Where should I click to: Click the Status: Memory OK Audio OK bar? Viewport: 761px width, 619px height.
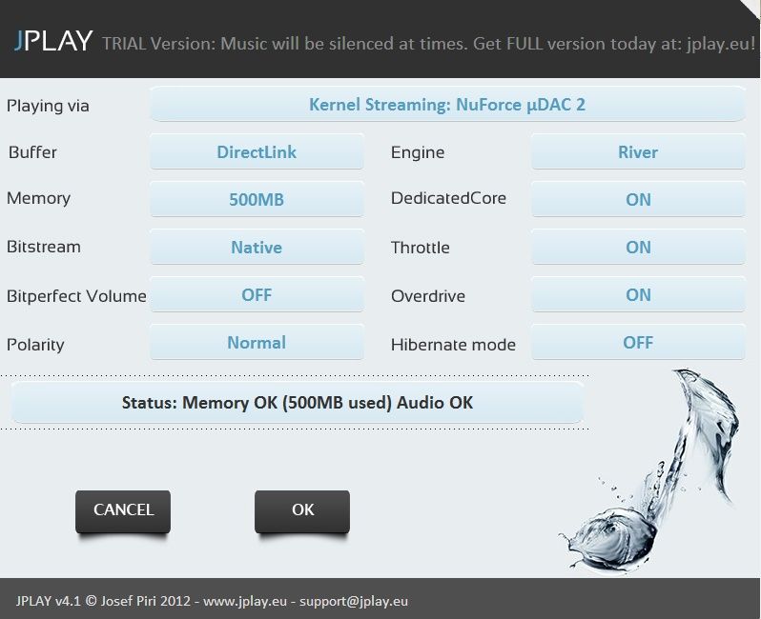pos(297,402)
